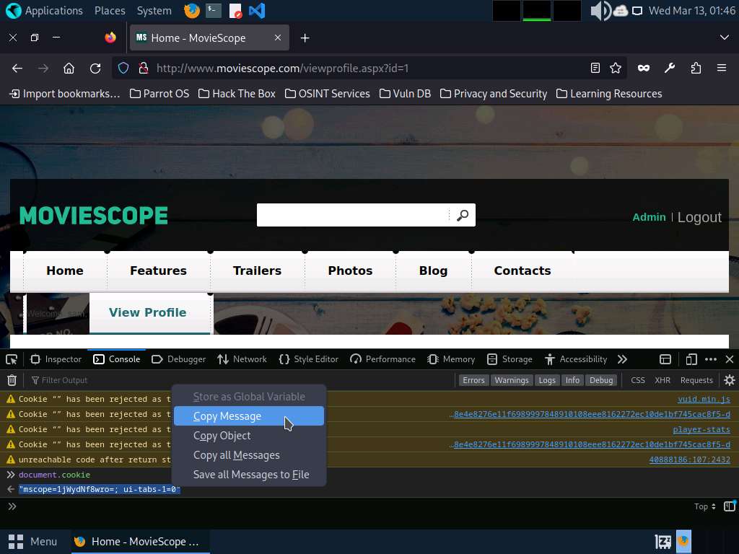The image size is (739, 554).
Task: Clear console output with trash icon
Action: click(12, 380)
